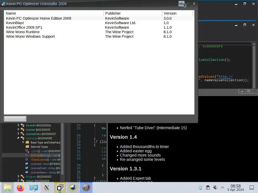Screen dimensions: 258x193
Task: Click the LicenseName field icon
Action: 27,172
